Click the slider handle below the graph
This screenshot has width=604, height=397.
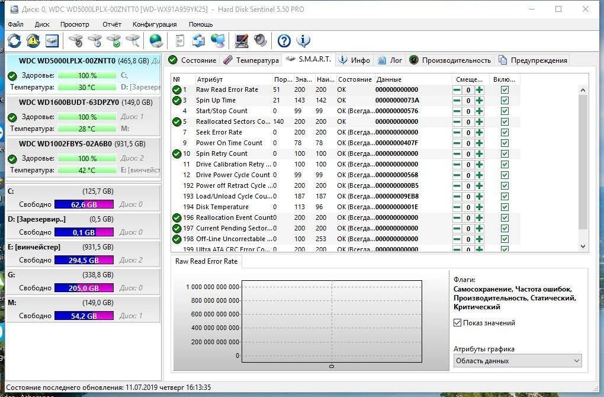(x=332, y=366)
